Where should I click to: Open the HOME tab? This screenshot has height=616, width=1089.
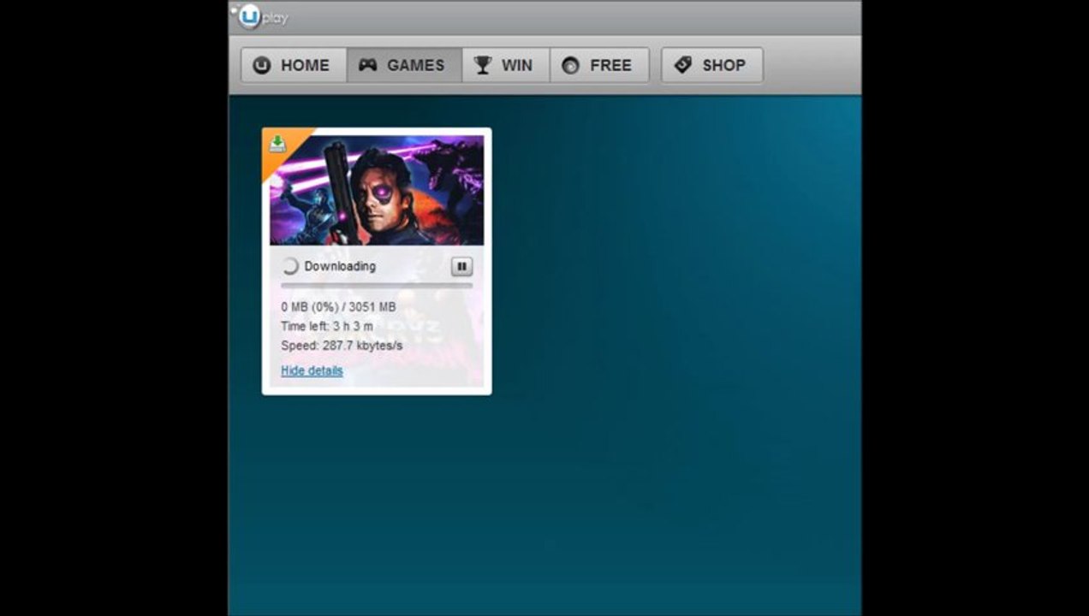click(294, 65)
